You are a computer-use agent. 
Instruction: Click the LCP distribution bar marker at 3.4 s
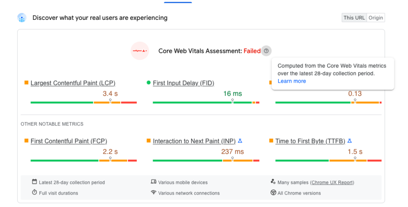point(110,101)
